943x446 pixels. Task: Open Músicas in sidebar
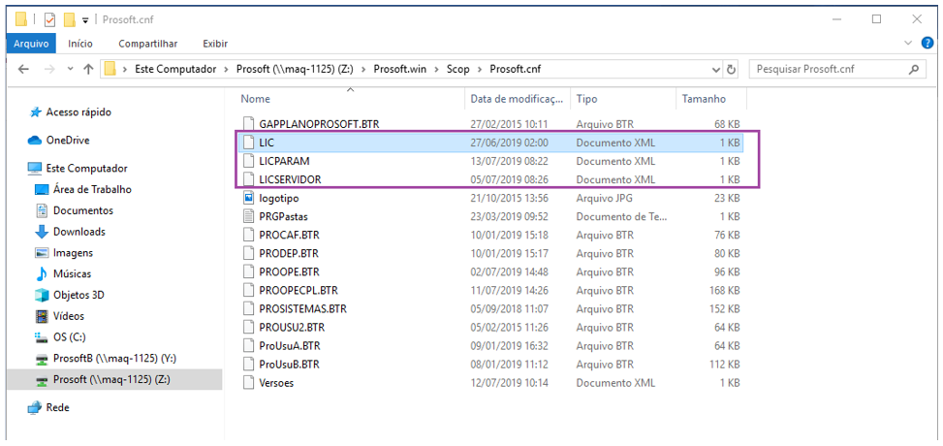pos(72,273)
